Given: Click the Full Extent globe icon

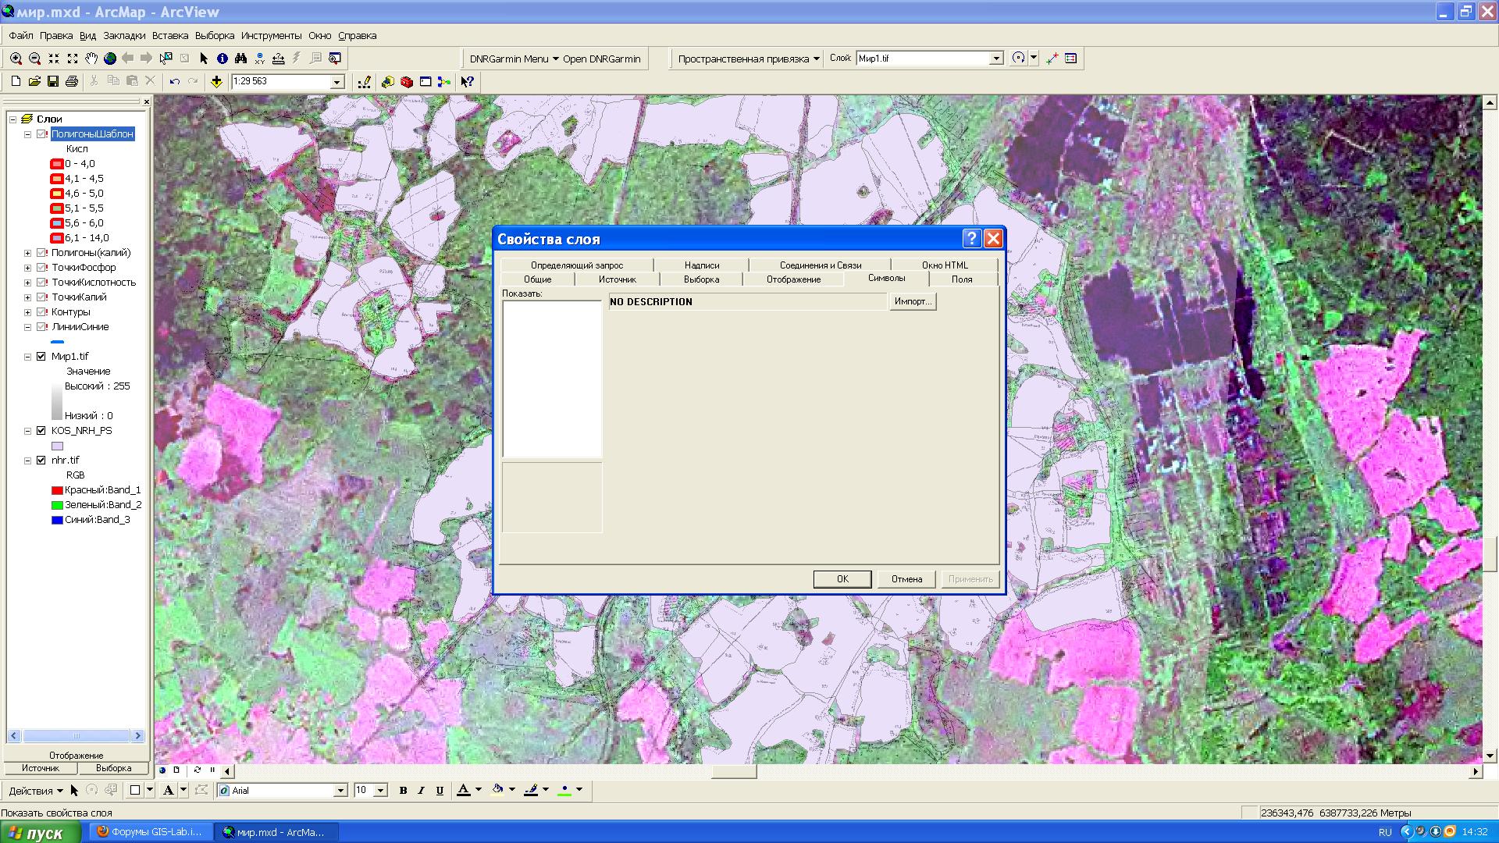Looking at the screenshot, I should click(110, 59).
